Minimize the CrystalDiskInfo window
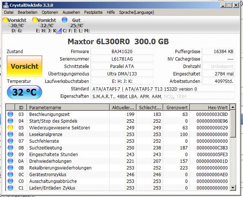The width and height of the screenshot is (243, 197). click(x=223, y=5)
